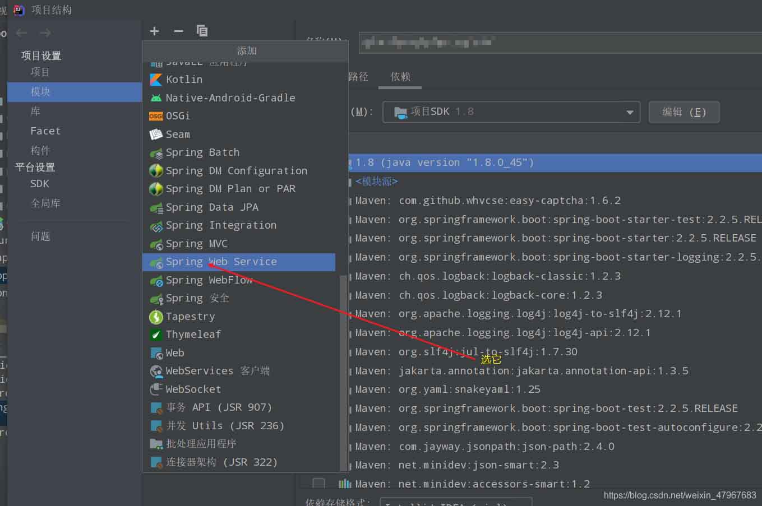The image size is (762, 506).
Task: Open Facet section in sidebar
Action: (45, 131)
